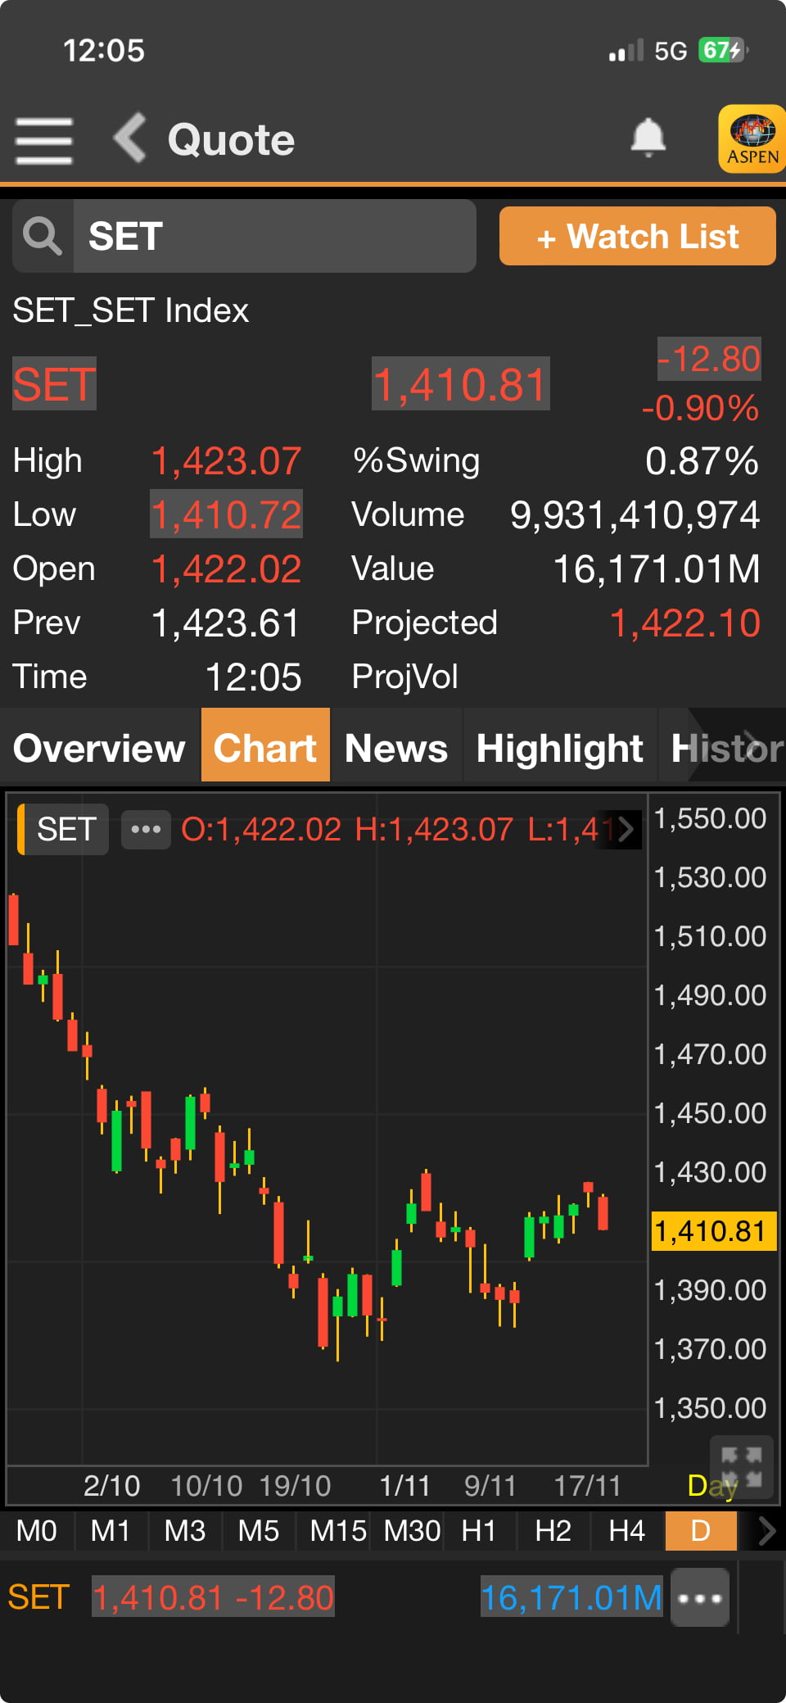786x1703 pixels.
Task: Tap the Volume value 9,931,410,974
Action: pyautogui.click(x=635, y=515)
